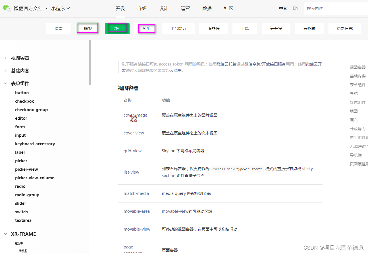
Task: Switch to the 运营 top navigation tab
Action: [185, 9]
